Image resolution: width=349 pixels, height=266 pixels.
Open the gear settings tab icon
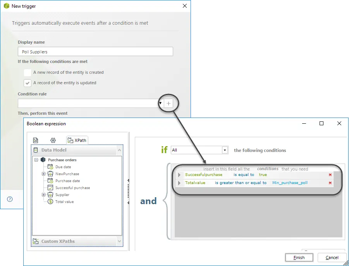tap(53, 140)
